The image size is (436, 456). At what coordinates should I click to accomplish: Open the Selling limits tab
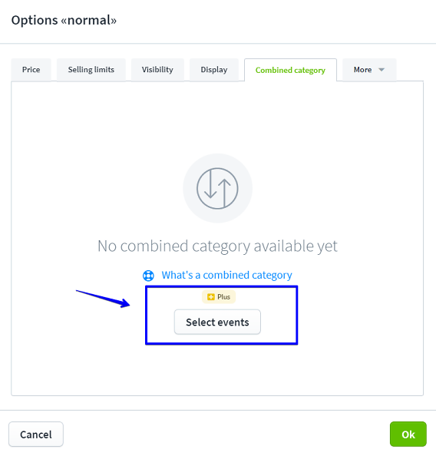click(91, 70)
